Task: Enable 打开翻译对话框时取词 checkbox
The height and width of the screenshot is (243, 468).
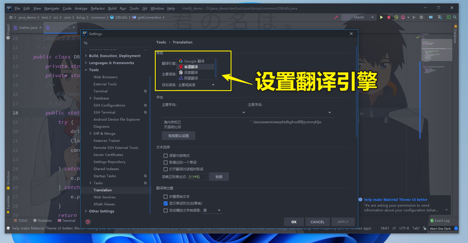Action: point(166,169)
